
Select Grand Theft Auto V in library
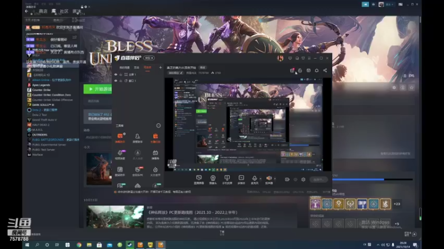pos(44,120)
